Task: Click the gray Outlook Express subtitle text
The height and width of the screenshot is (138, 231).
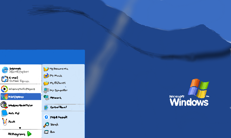Action: (19, 81)
